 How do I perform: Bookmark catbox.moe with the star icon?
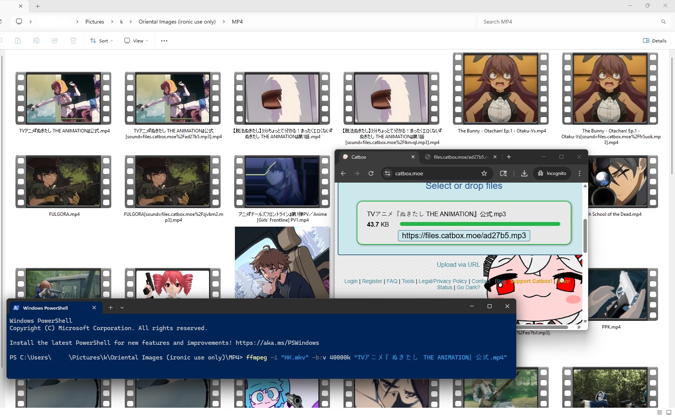tap(484, 173)
